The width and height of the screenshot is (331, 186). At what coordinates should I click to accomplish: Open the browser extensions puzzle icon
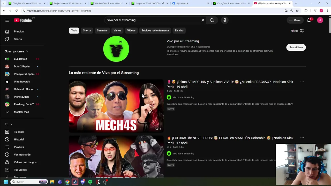[306, 11]
